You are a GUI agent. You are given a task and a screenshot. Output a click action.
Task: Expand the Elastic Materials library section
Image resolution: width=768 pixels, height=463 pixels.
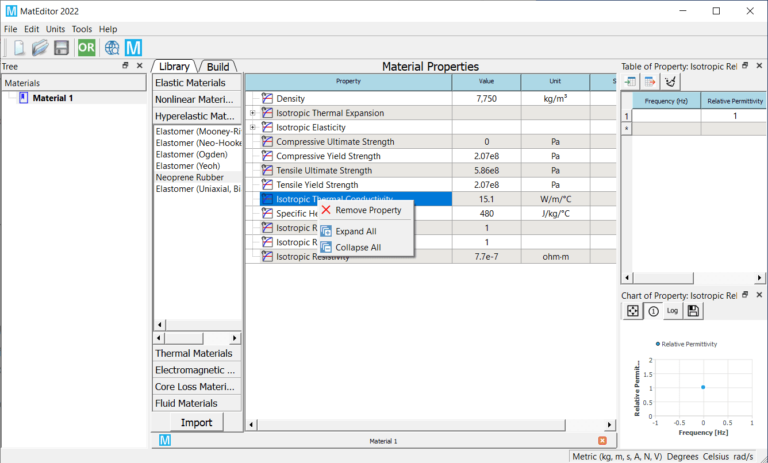(197, 83)
